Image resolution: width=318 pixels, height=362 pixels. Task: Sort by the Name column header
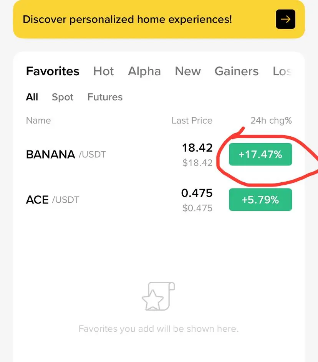pyautogui.click(x=38, y=121)
